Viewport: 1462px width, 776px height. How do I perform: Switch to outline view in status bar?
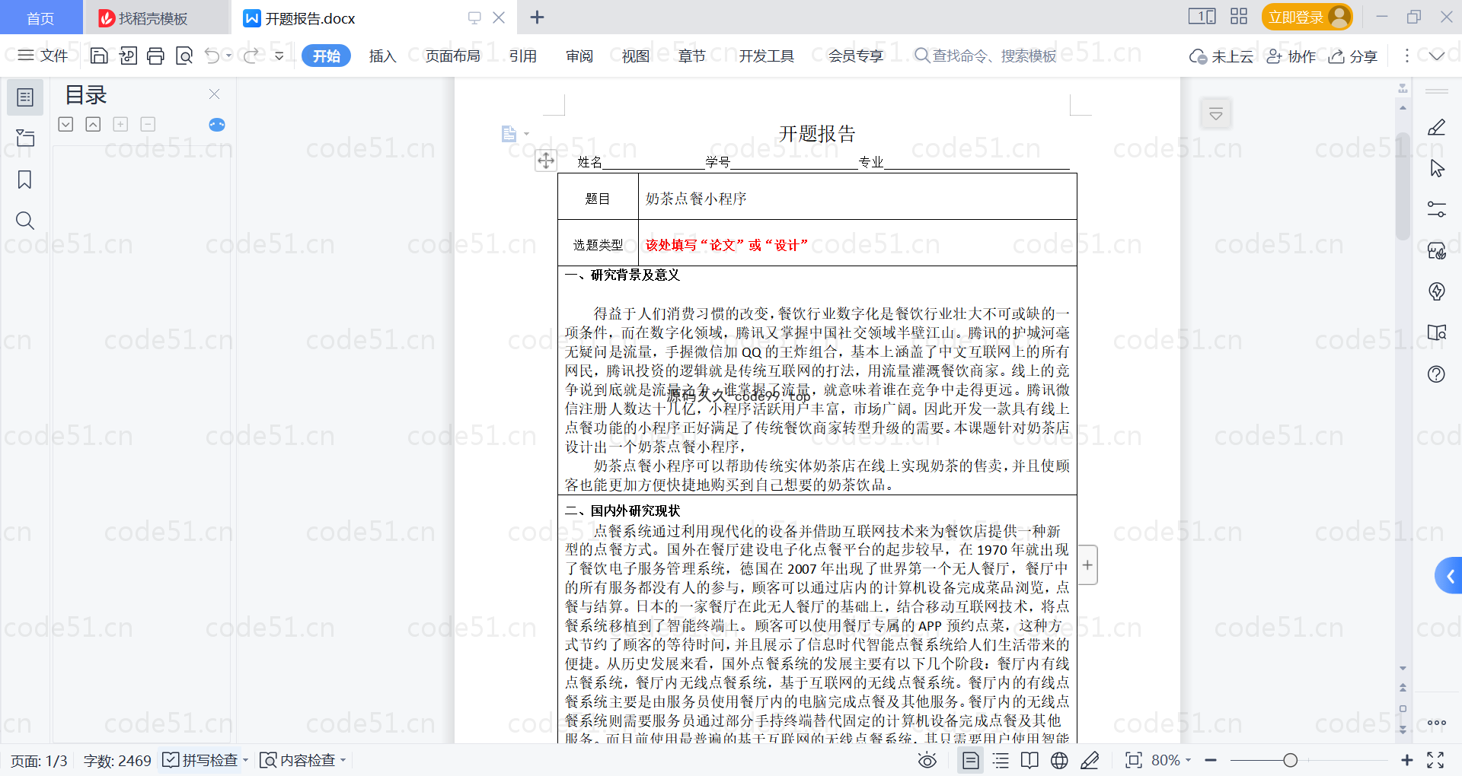point(1001,760)
